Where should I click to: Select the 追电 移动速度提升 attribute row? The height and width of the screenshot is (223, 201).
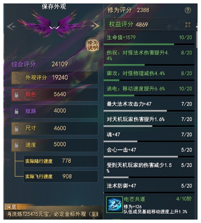tap(149, 89)
